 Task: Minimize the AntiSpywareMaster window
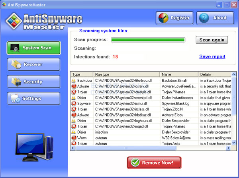(x=219, y=5)
